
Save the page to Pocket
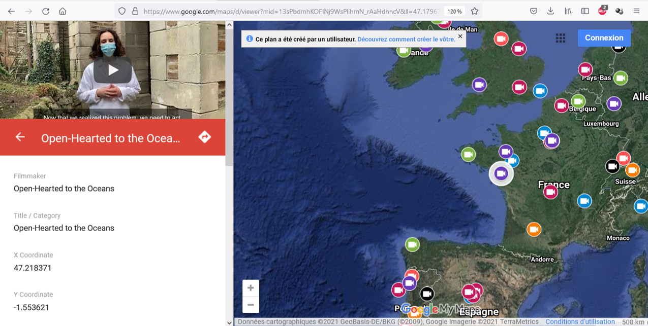[x=534, y=11]
